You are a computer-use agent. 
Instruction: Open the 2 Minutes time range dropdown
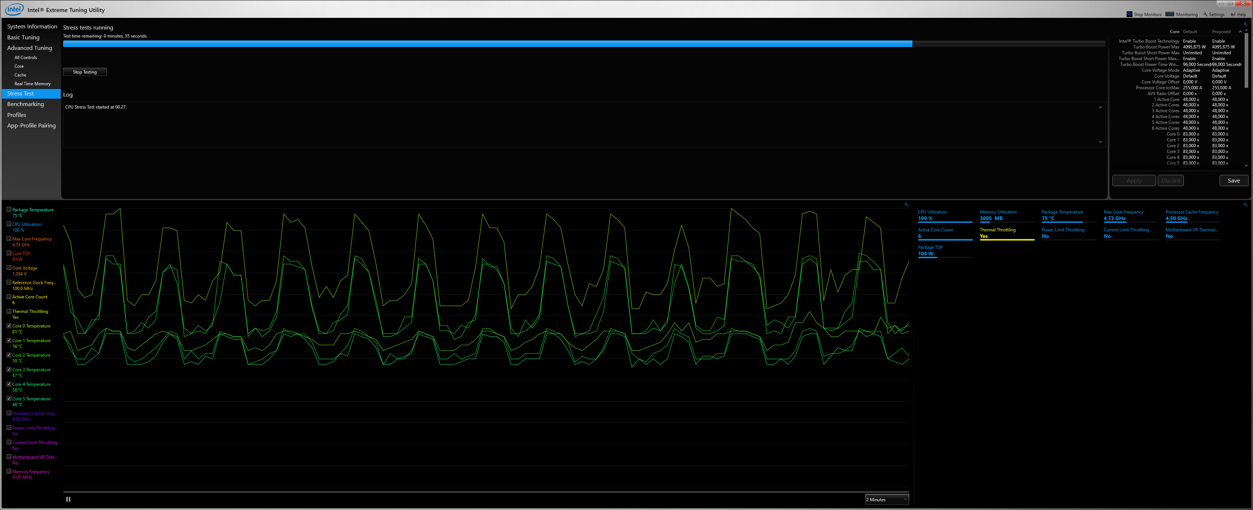[x=887, y=499]
